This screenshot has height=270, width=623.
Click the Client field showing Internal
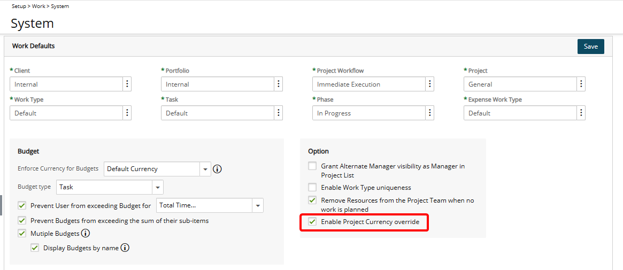[66, 84]
